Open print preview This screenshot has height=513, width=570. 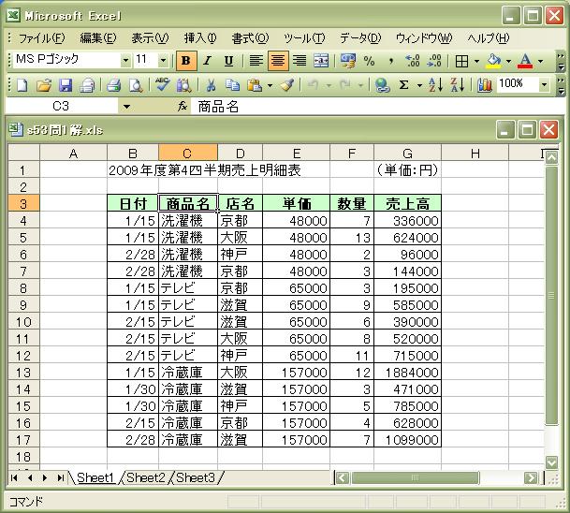pyautogui.click(x=136, y=85)
